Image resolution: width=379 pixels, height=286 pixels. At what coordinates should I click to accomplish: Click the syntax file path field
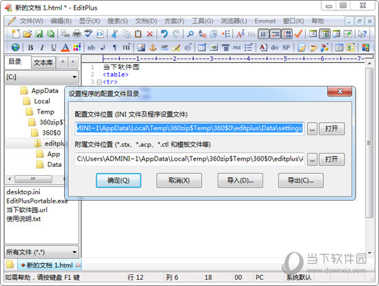(189, 159)
